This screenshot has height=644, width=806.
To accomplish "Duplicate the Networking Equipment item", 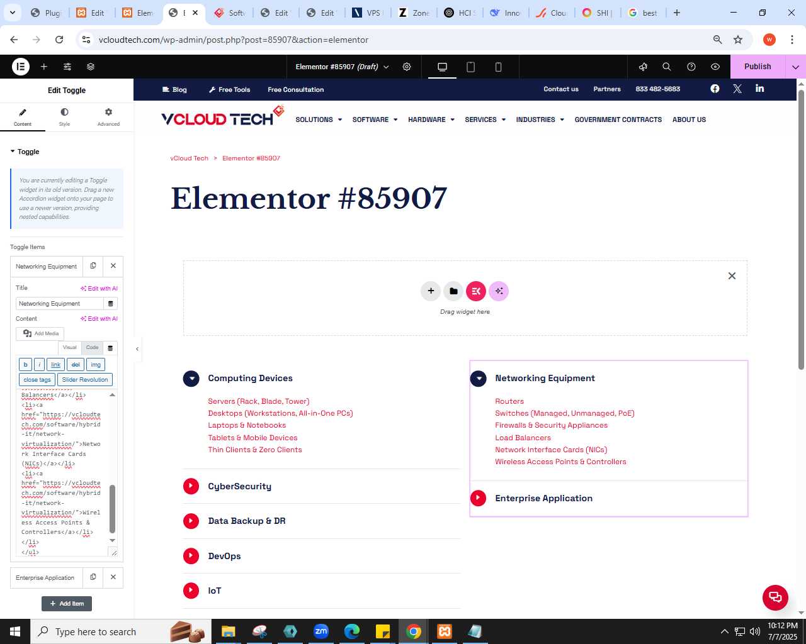I will tap(93, 266).
